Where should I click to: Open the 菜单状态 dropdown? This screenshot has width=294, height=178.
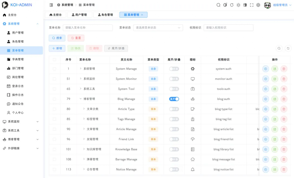click(x=158, y=28)
